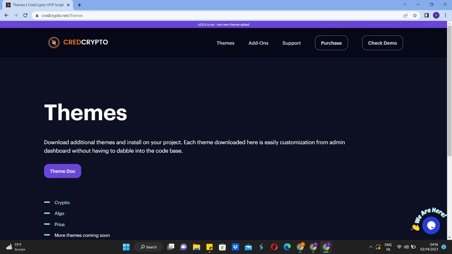Open Wi-Fi network tray icon
The height and width of the screenshot is (254, 452).
(x=399, y=247)
